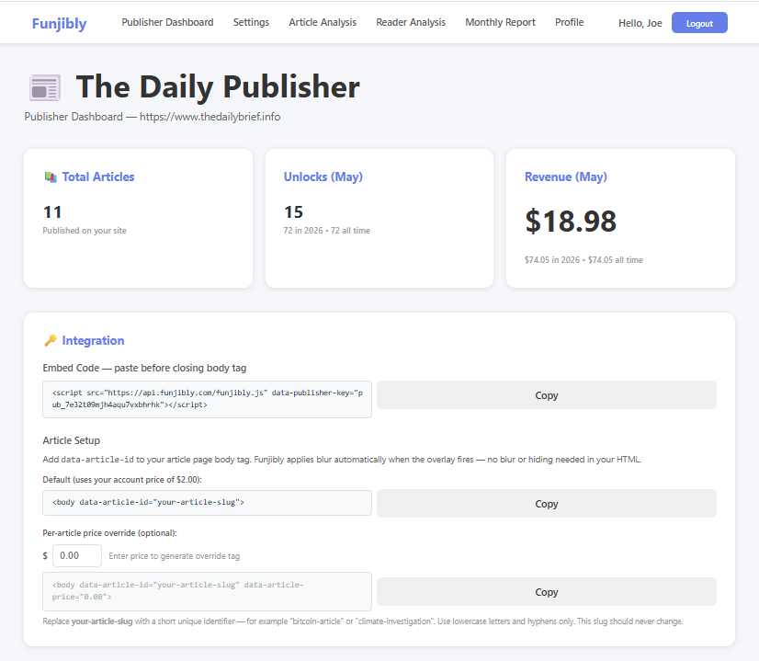The width and height of the screenshot is (759, 661).
Task: Click the Total Articles heading
Action: 98,177
